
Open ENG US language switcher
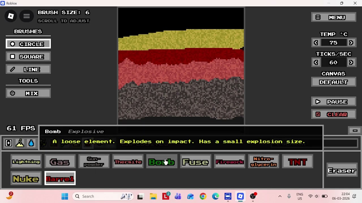300,196
